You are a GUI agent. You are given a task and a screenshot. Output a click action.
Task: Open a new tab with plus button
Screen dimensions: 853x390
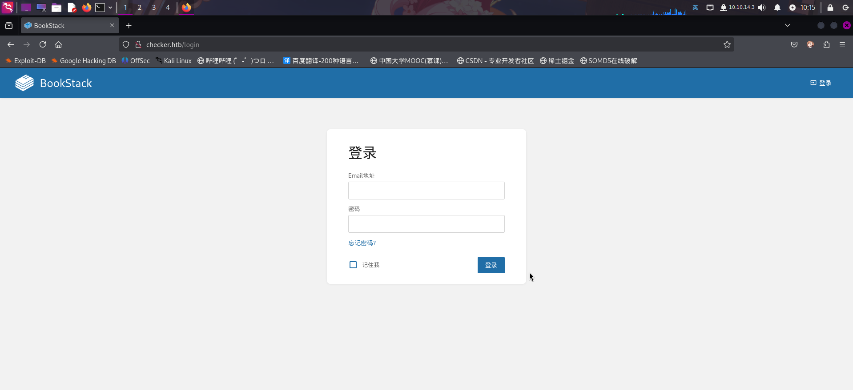pos(129,26)
